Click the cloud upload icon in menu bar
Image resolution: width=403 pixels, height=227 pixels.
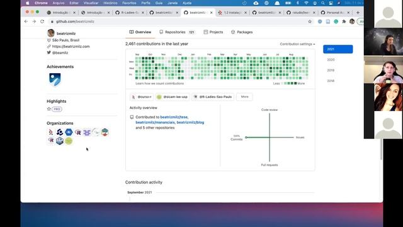tap(256, 3)
